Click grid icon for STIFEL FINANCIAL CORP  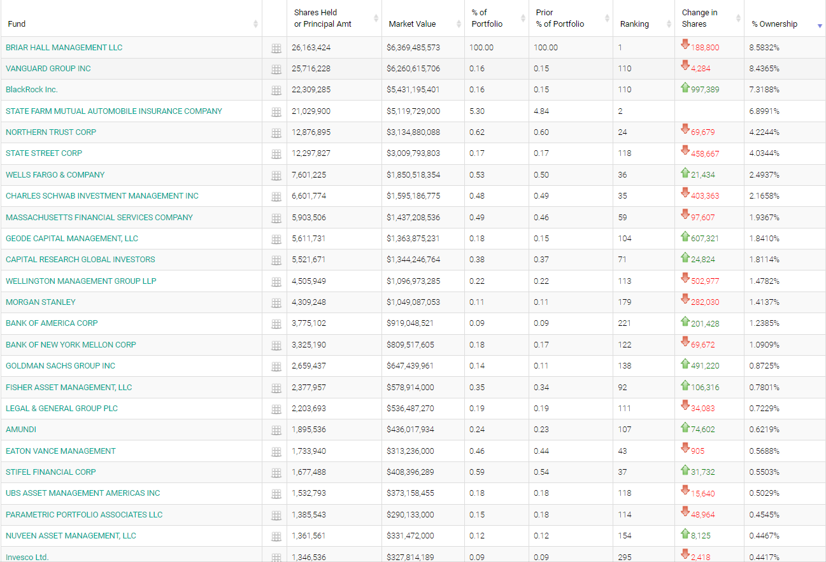tap(276, 473)
